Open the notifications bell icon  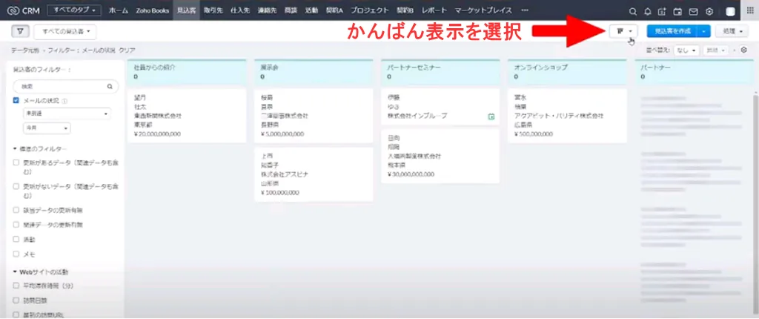(648, 12)
